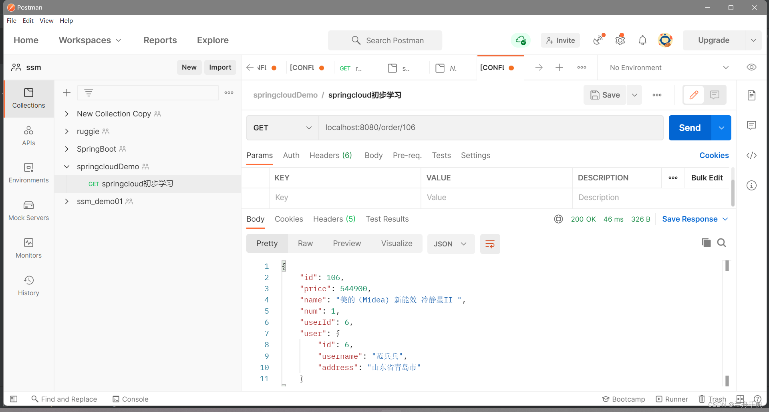Open the History sidebar panel
The width and height of the screenshot is (769, 412).
pyautogui.click(x=28, y=286)
